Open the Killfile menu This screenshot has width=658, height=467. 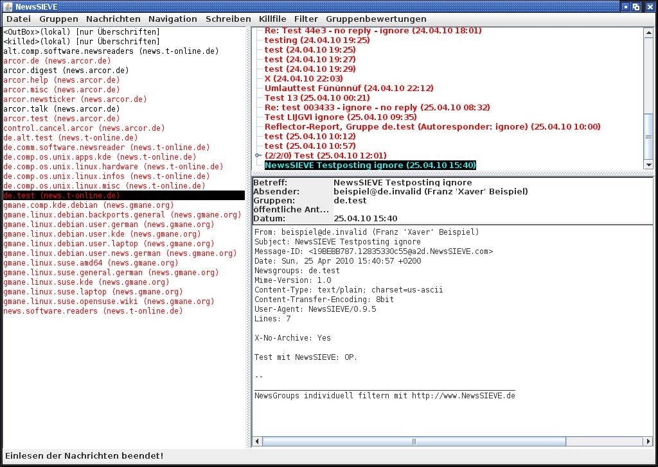tap(272, 19)
